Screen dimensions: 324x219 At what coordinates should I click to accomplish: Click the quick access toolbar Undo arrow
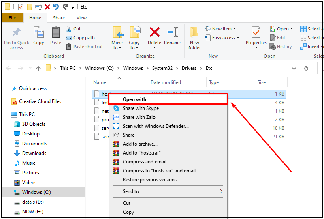[x=56, y=7]
